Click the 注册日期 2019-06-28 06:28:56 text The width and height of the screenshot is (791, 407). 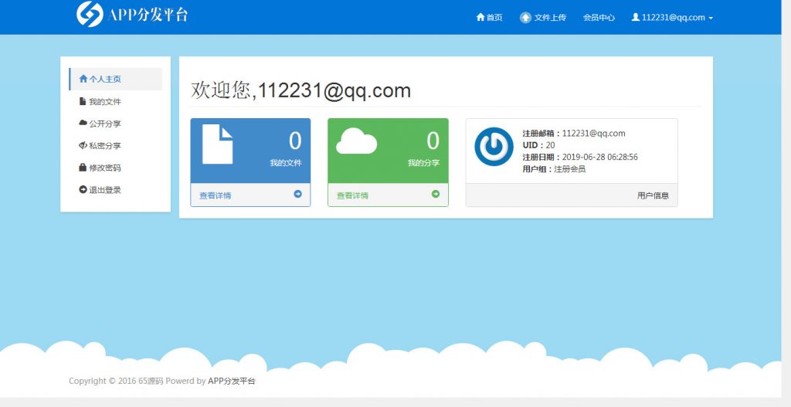[580, 157]
